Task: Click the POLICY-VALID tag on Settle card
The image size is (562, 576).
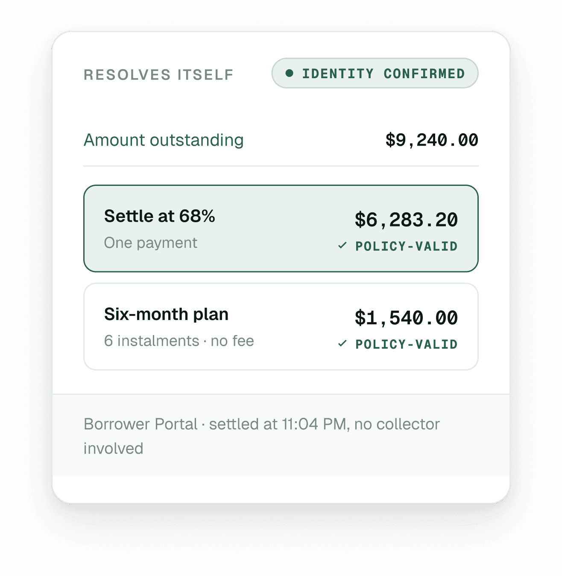Action: (x=407, y=246)
